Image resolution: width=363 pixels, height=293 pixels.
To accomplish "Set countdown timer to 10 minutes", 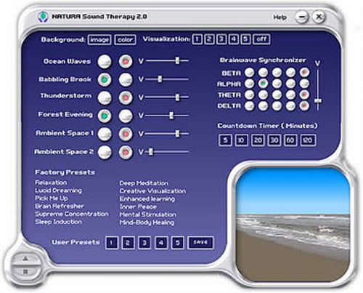I will [242, 140].
